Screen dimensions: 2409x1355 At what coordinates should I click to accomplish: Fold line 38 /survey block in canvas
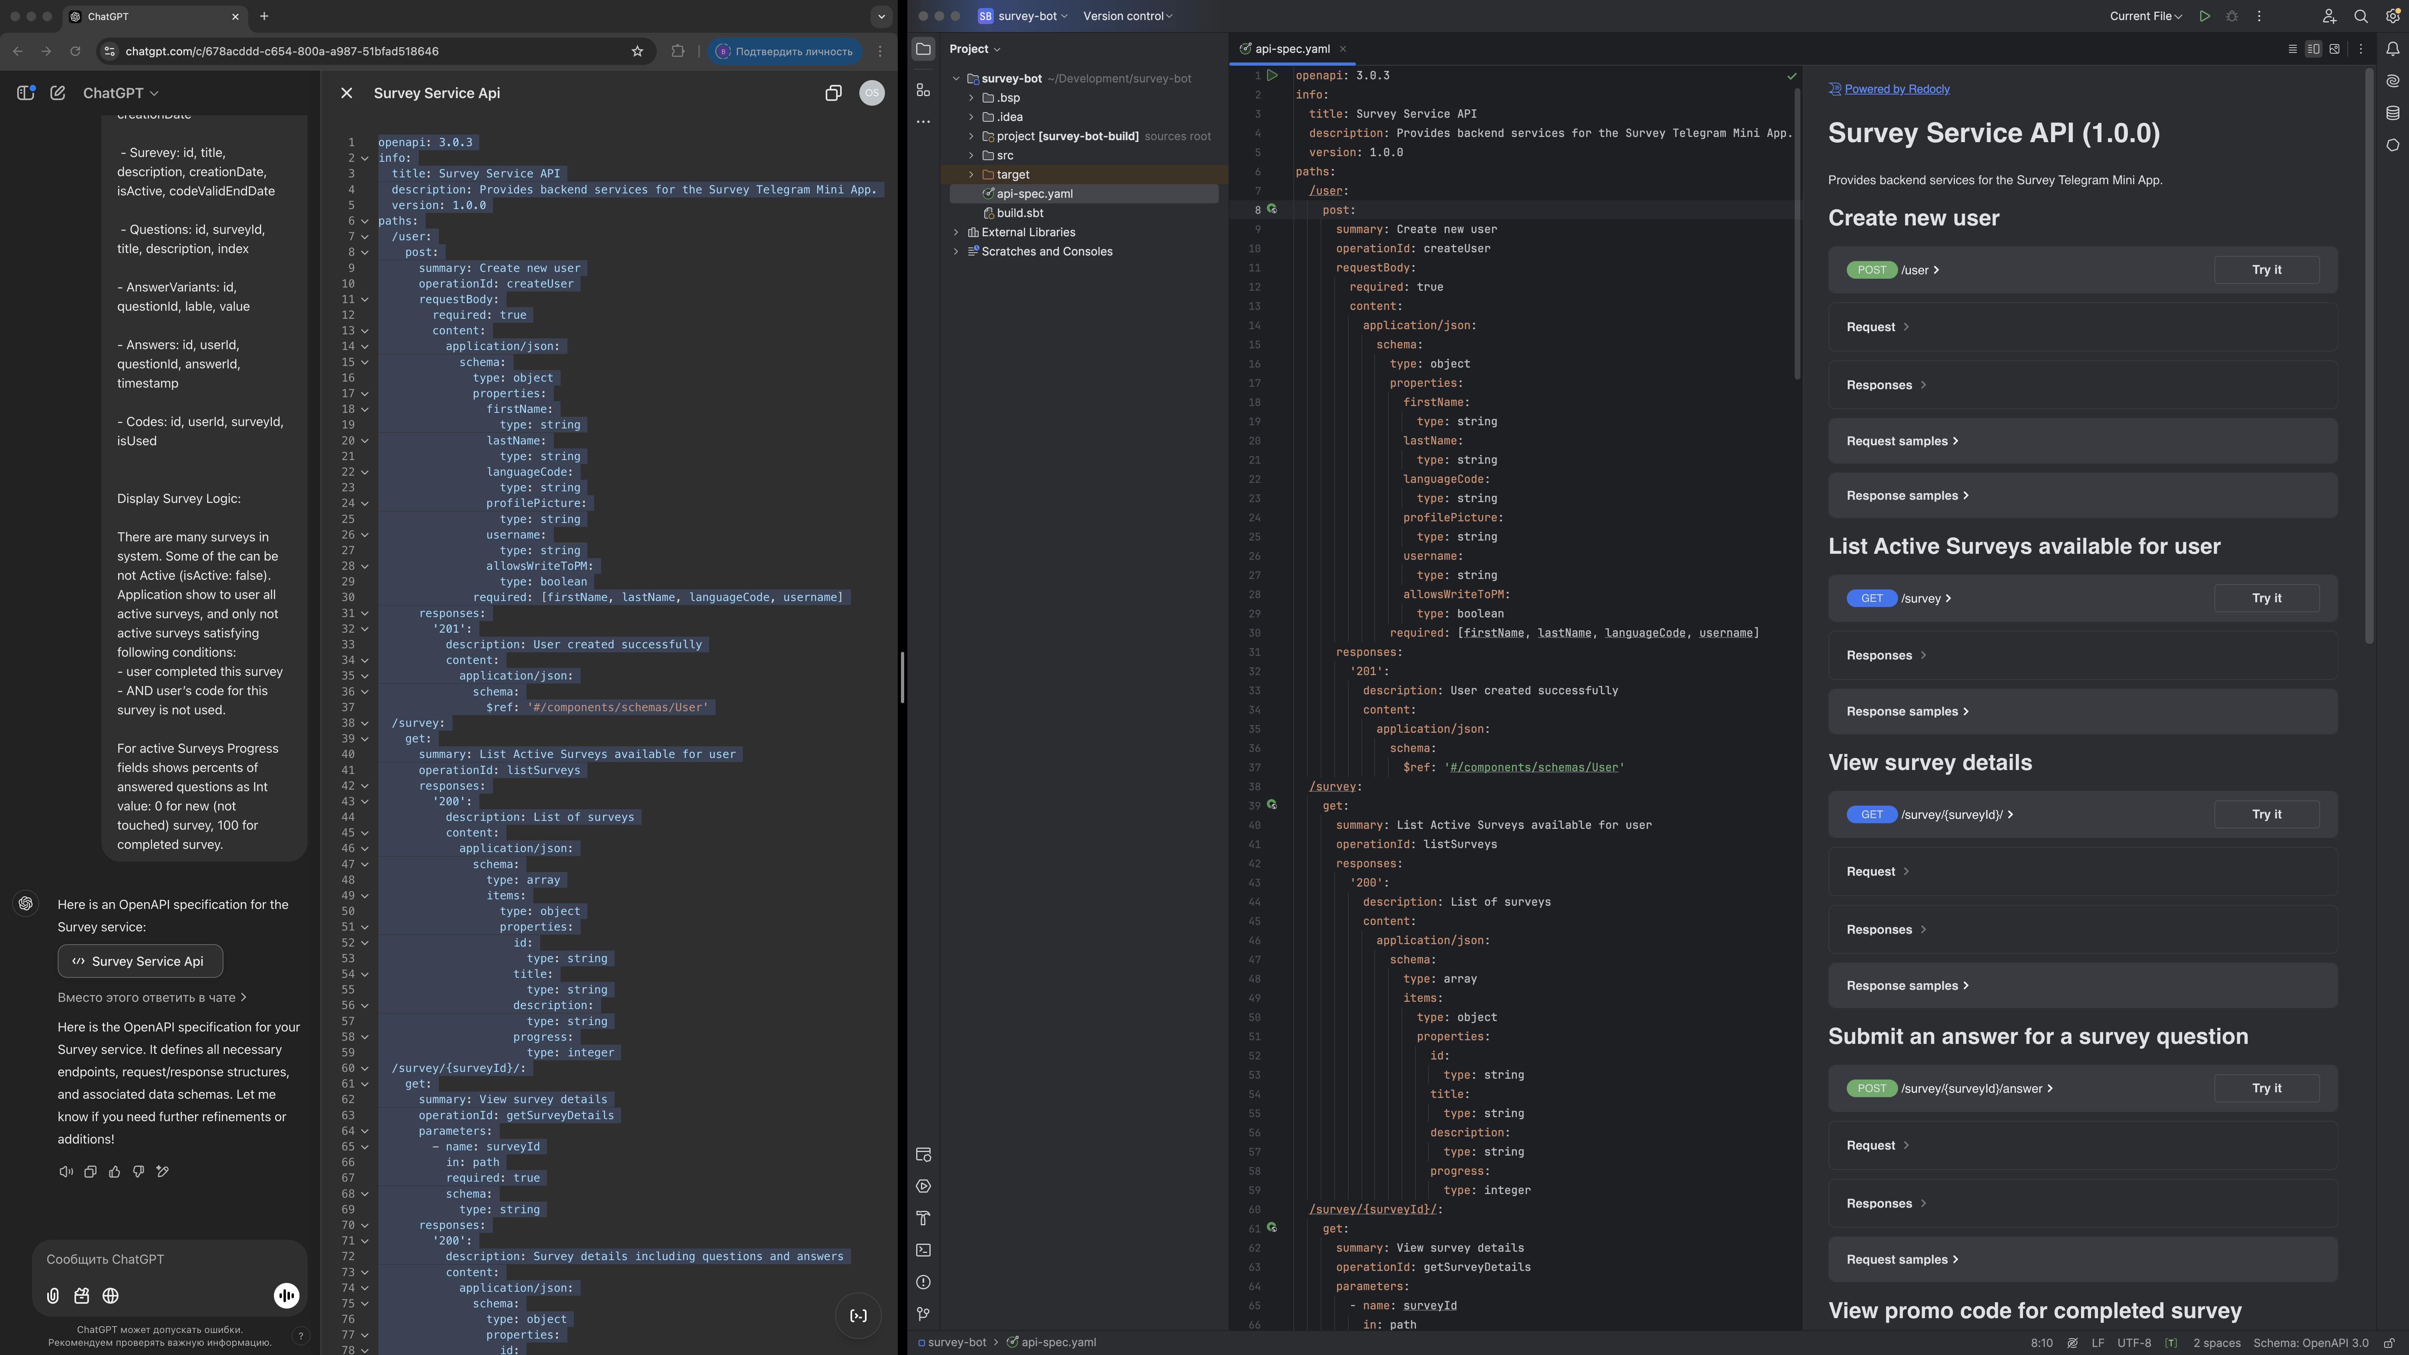(x=365, y=723)
